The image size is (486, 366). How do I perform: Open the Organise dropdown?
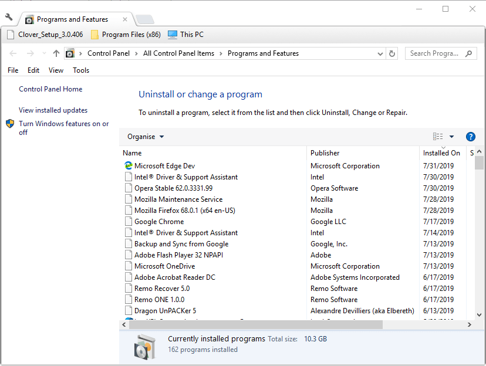click(146, 137)
